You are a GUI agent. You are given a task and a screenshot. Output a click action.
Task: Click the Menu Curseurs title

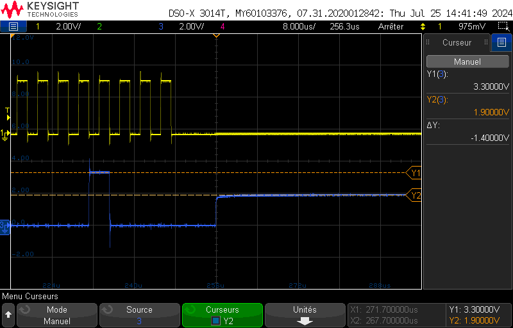click(30, 297)
